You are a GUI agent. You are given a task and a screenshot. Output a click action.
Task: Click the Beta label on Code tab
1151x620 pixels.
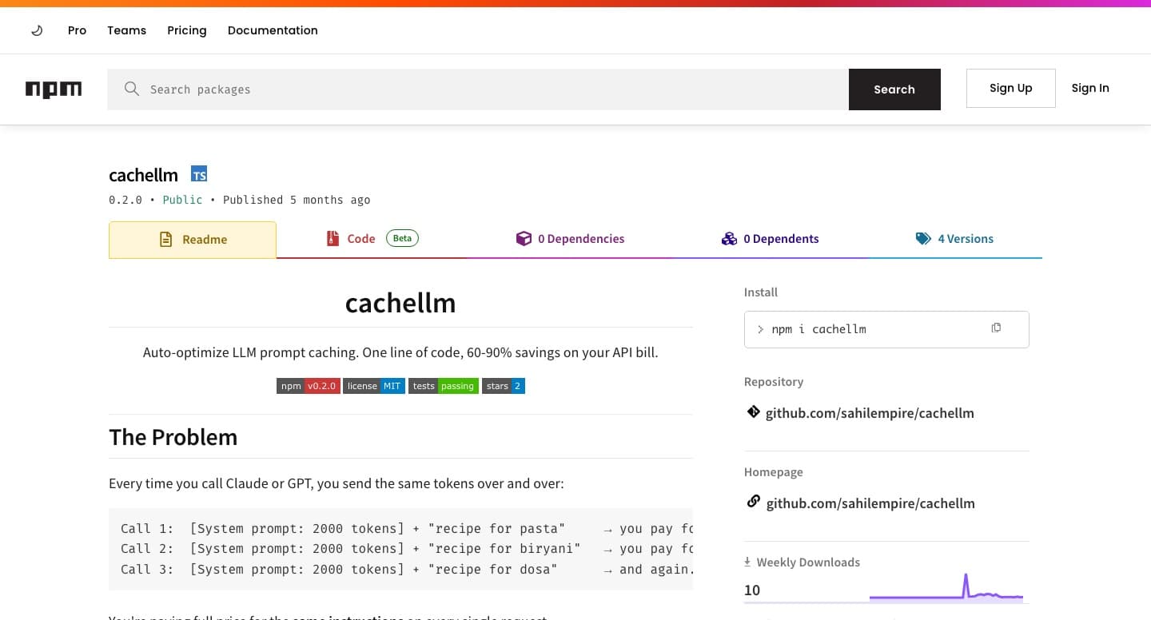402,238
